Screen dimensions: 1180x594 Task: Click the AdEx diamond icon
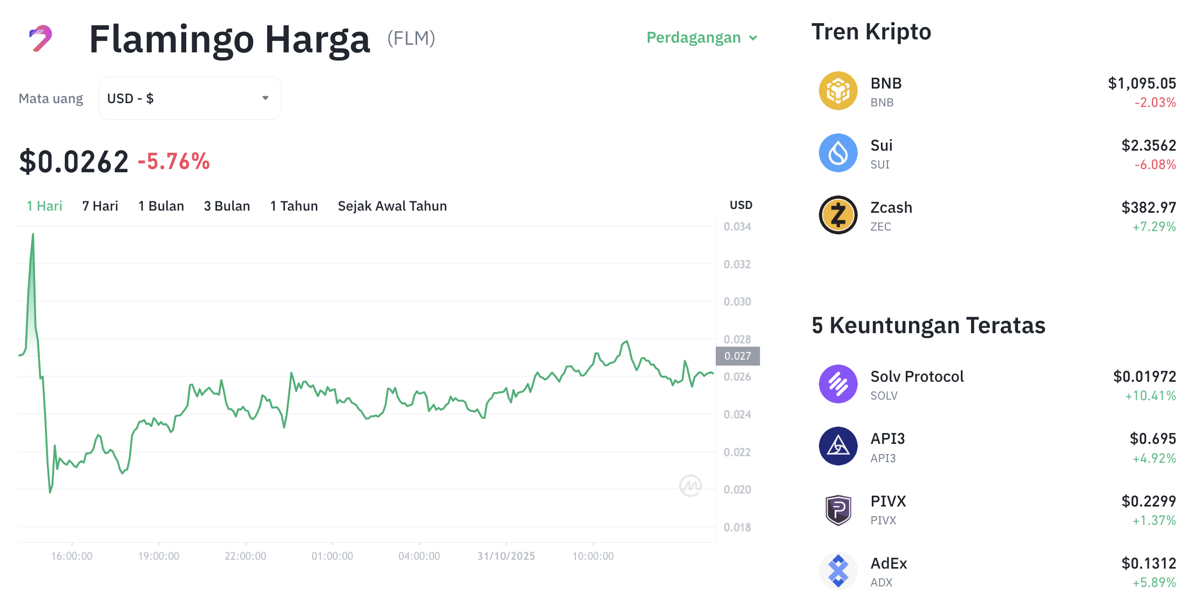coord(838,571)
